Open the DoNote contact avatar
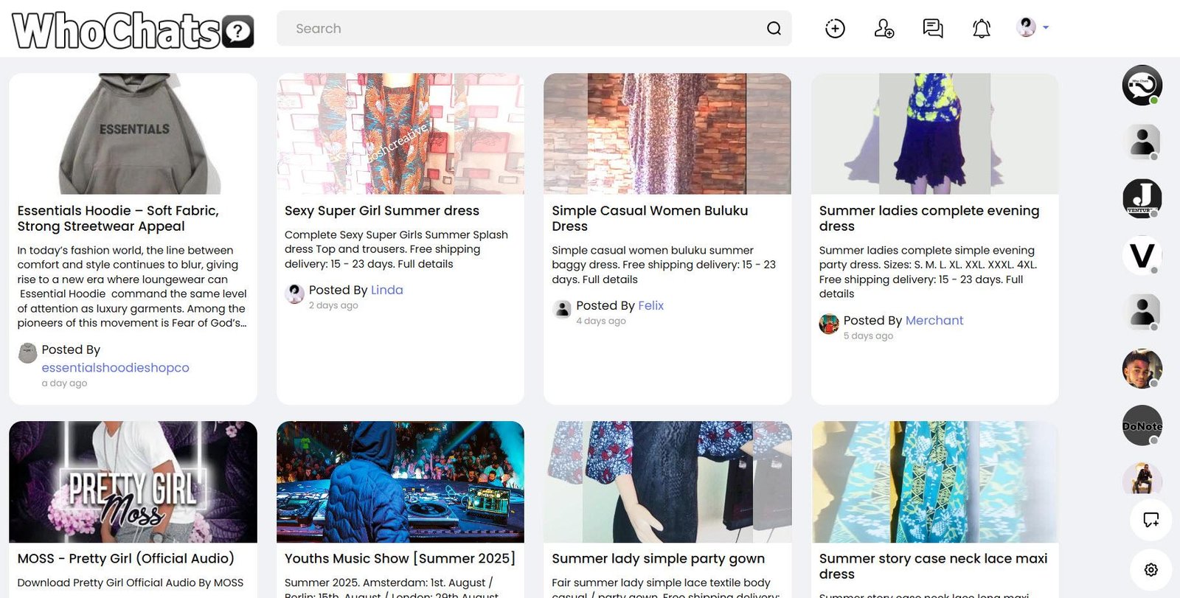The width and height of the screenshot is (1180, 598). point(1142,425)
